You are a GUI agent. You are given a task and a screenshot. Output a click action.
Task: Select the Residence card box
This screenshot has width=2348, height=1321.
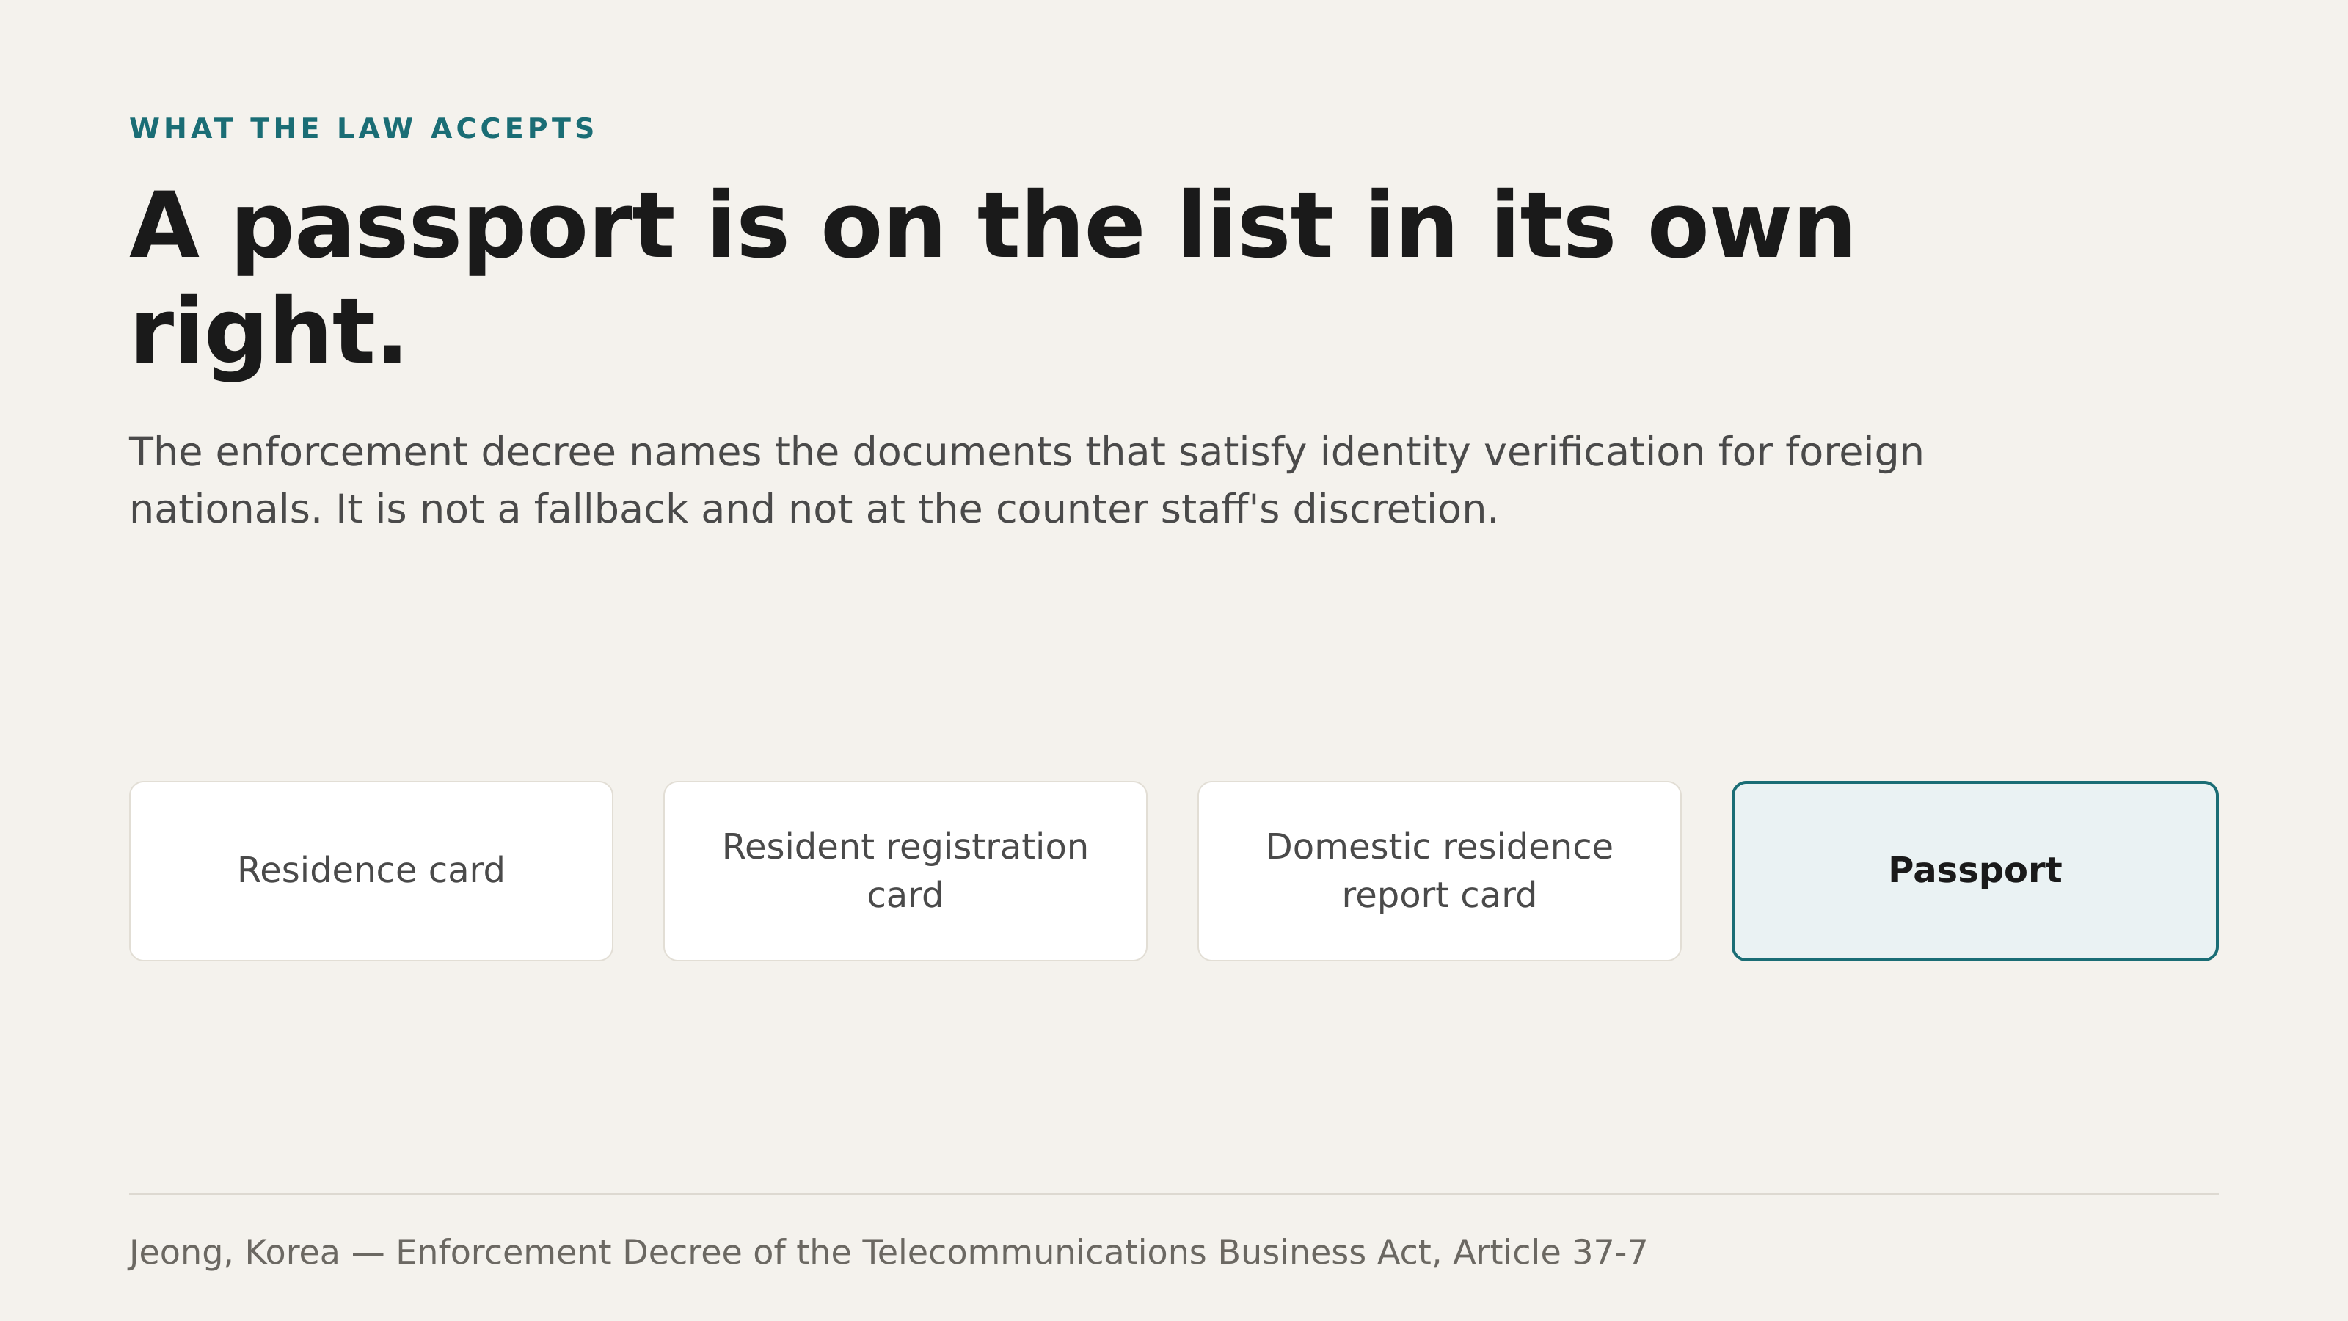tap(371, 870)
